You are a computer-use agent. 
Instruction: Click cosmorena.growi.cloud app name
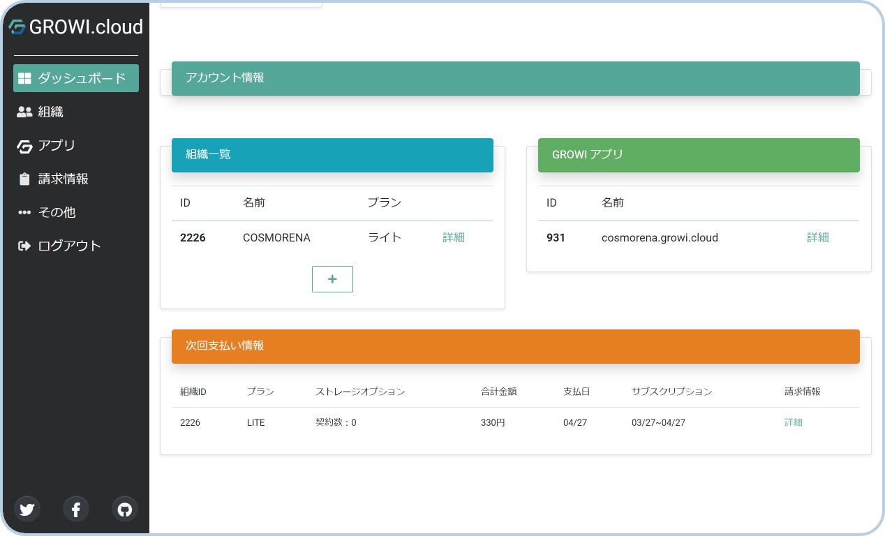click(x=660, y=237)
